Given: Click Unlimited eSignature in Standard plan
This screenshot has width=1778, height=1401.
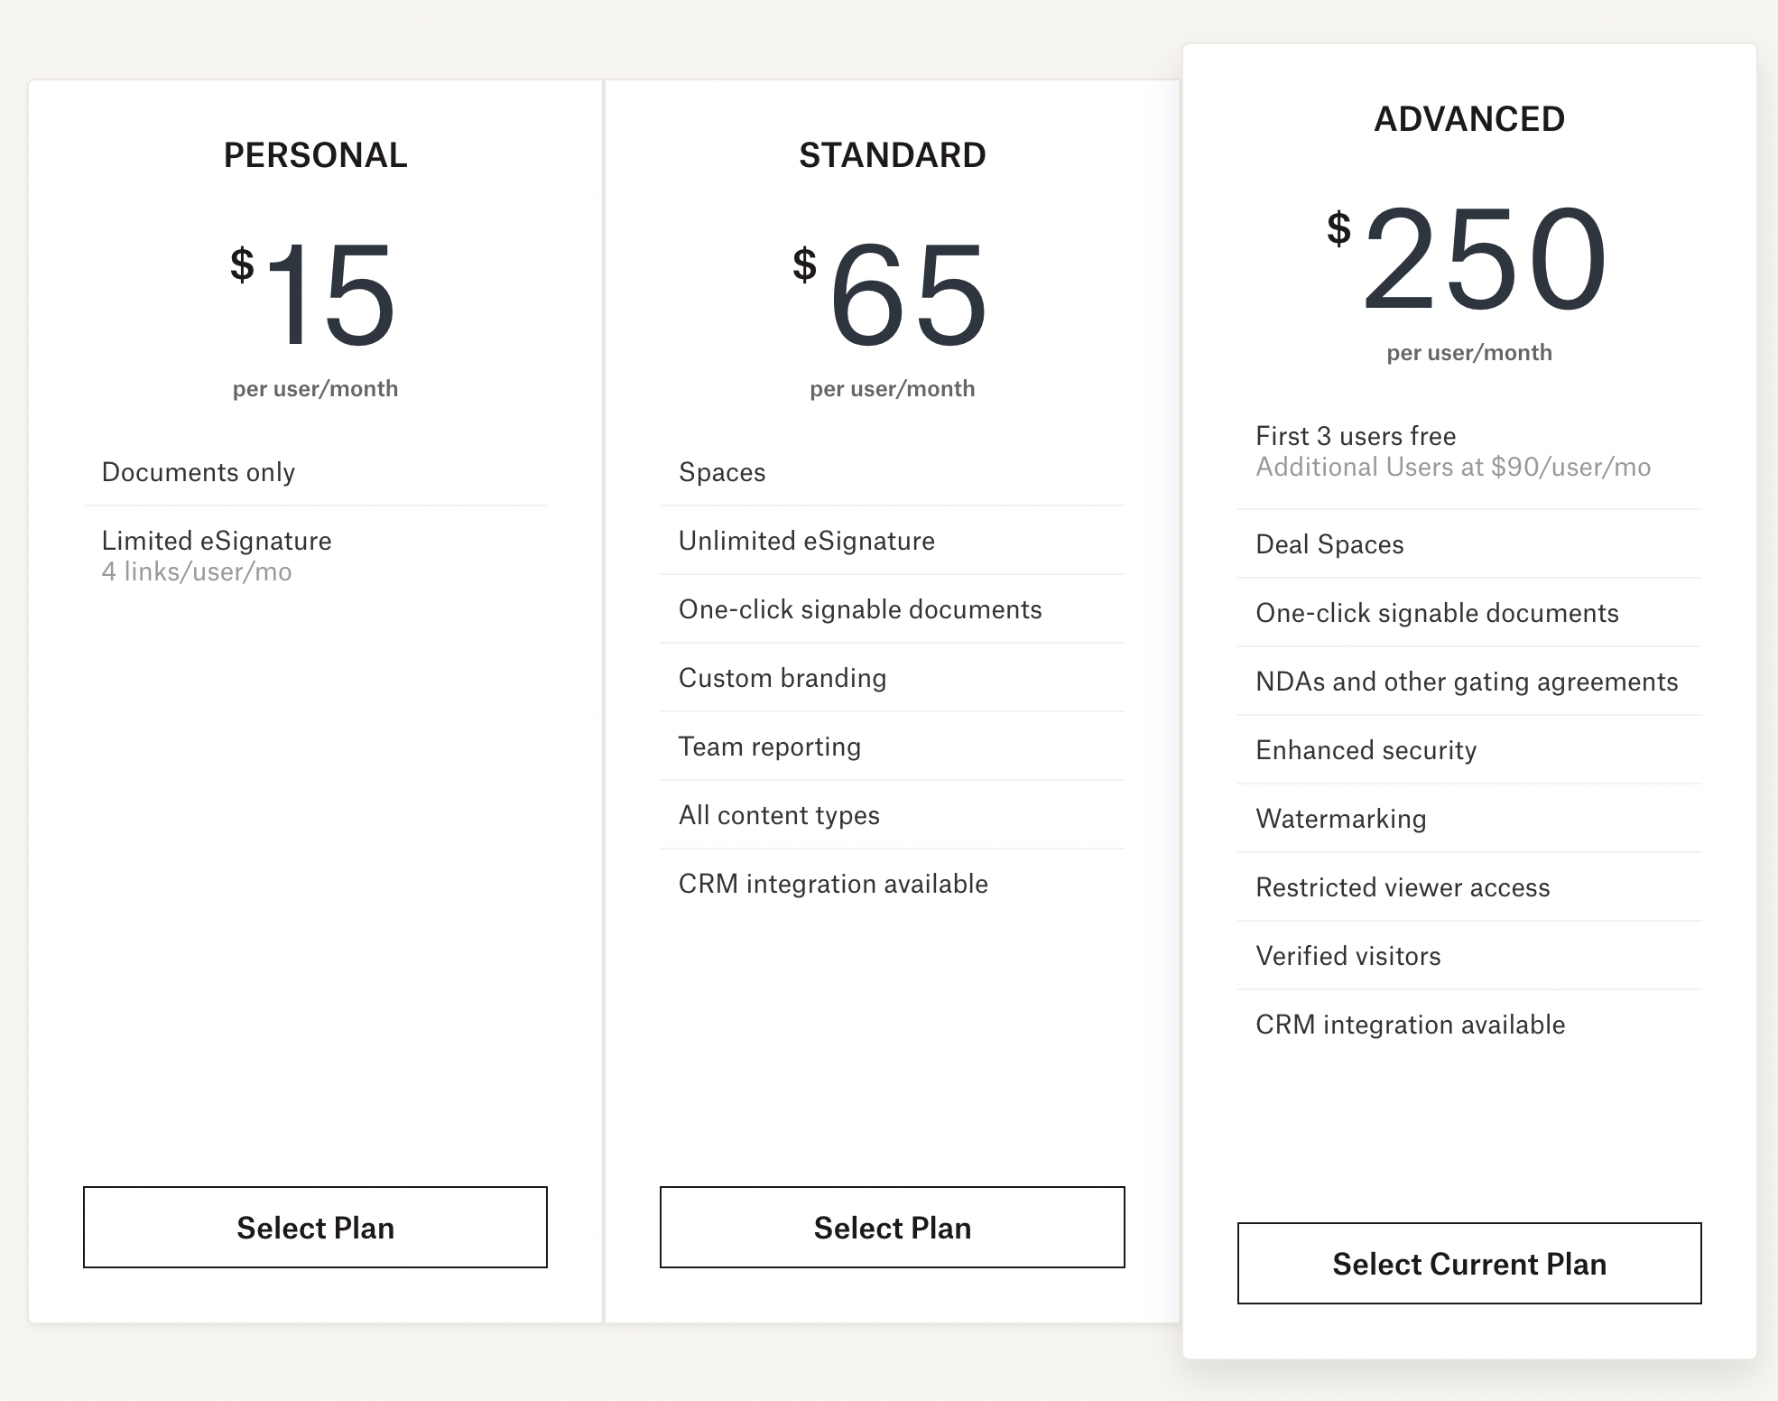Looking at the screenshot, I should click(x=892, y=541).
